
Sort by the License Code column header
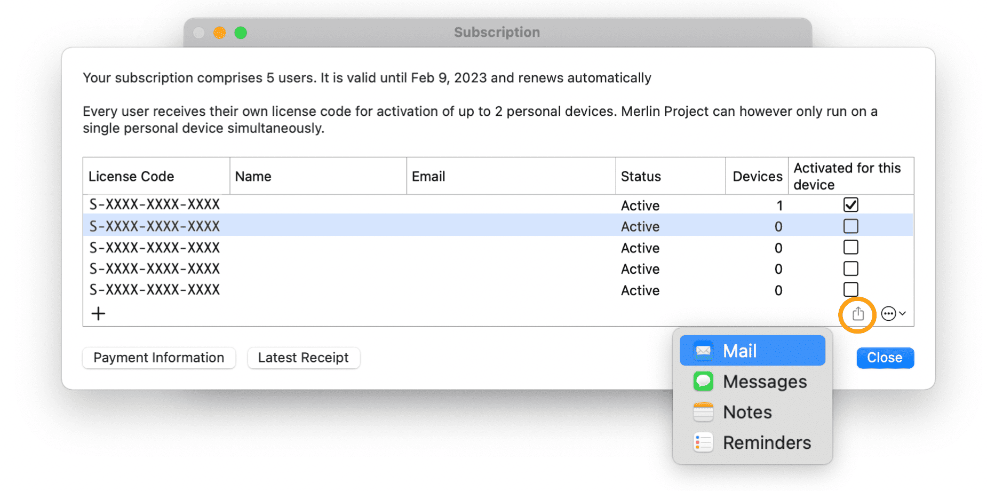[131, 176]
